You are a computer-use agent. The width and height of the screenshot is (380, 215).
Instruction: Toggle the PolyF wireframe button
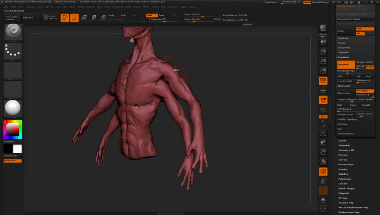(323, 172)
